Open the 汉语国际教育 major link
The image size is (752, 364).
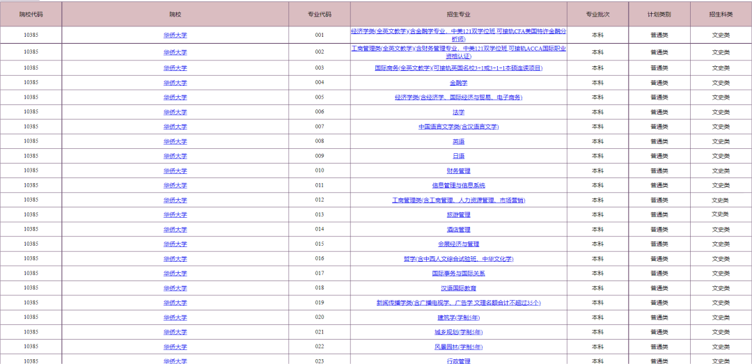point(458,288)
